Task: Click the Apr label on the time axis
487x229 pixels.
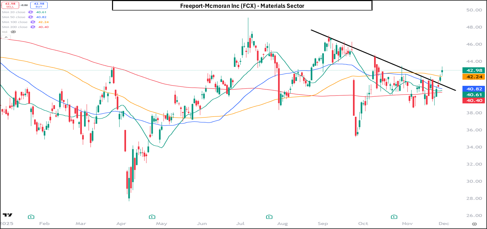Action: point(121,223)
